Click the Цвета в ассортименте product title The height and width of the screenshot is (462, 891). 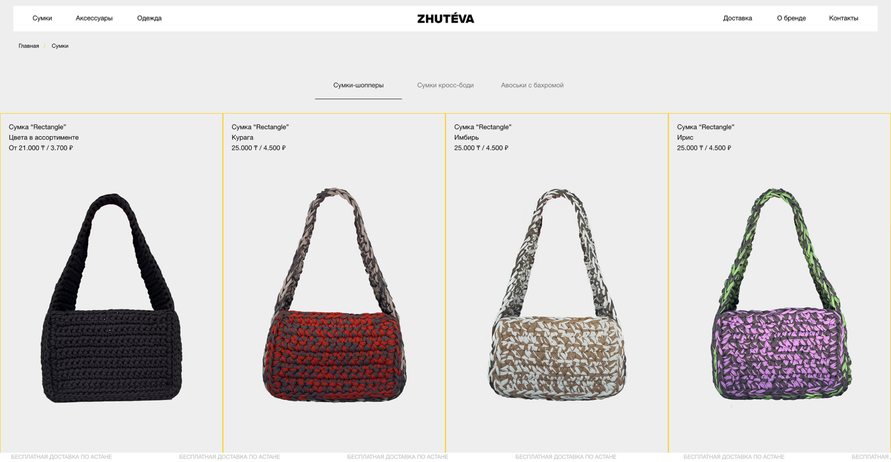(43, 137)
